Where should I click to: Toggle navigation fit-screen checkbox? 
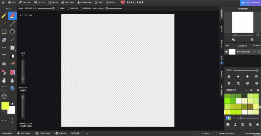pos(258,35)
